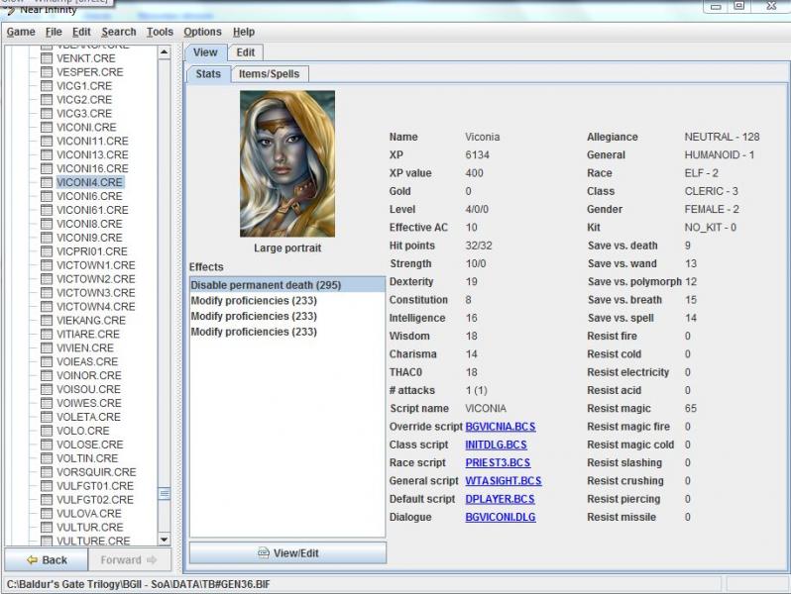Click the file icon beside VULTUR.CRE
The height and width of the screenshot is (594, 791).
(x=47, y=527)
